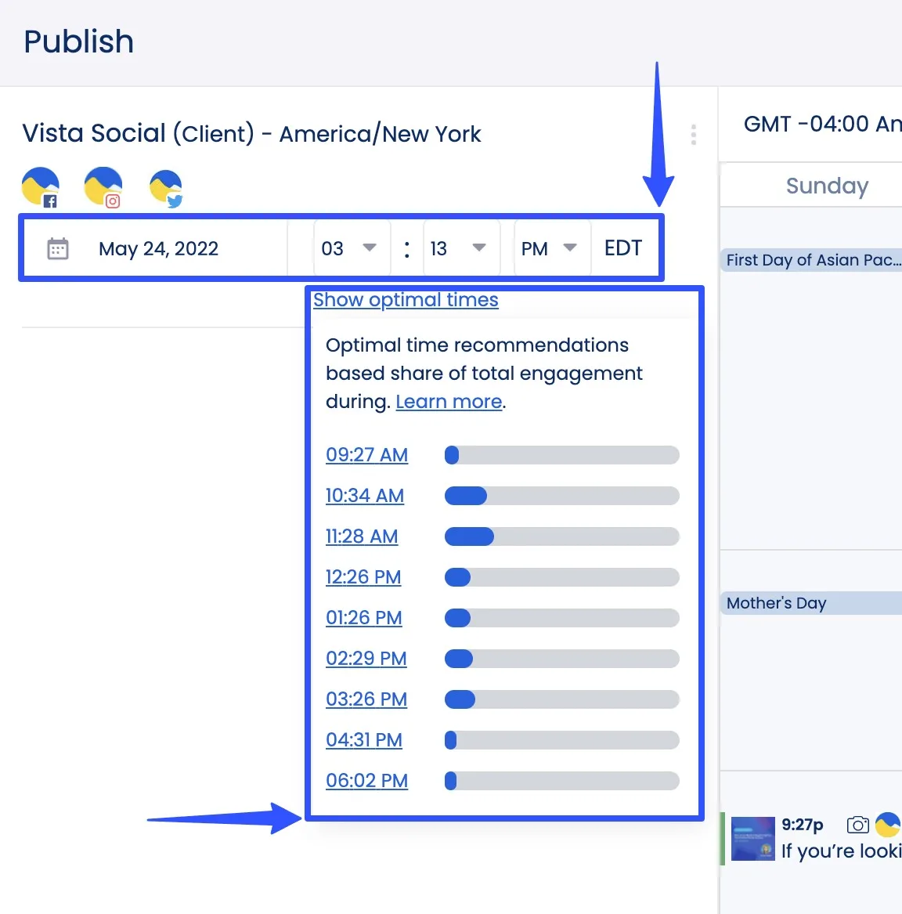The height and width of the screenshot is (914, 902).
Task: Click the May 24, 2022 date field
Action: (x=158, y=249)
